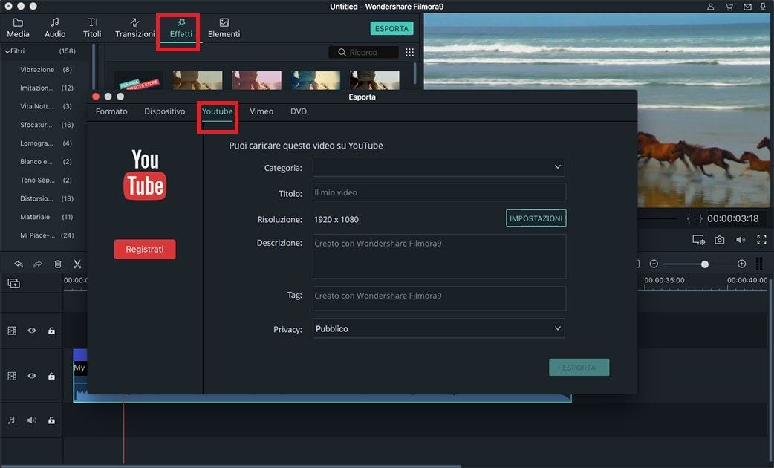Image resolution: width=774 pixels, height=468 pixels.
Task: Click the red Registrati button
Action: tap(145, 250)
